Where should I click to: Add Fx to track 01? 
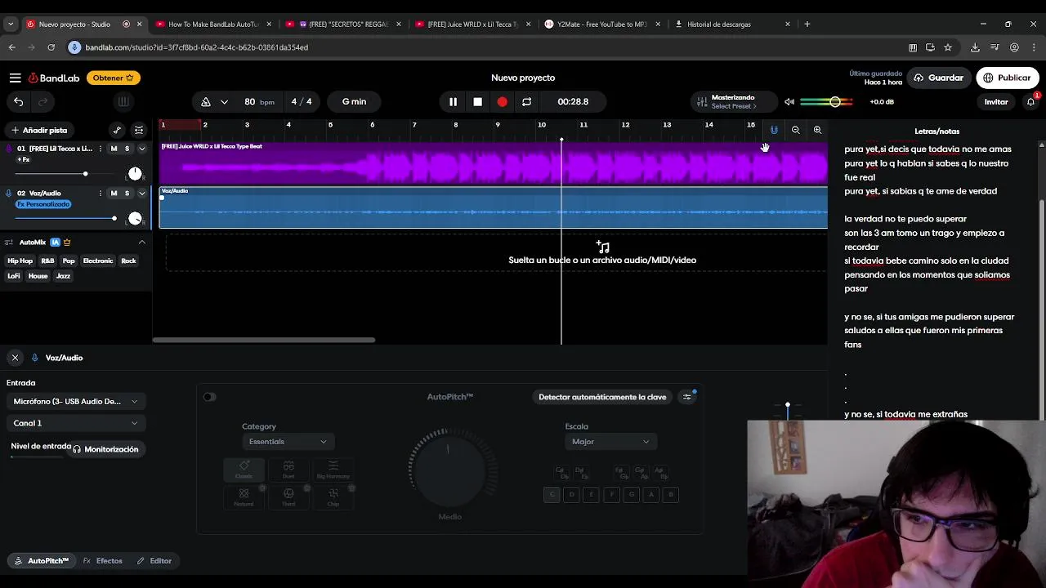click(x=24, y=159)
